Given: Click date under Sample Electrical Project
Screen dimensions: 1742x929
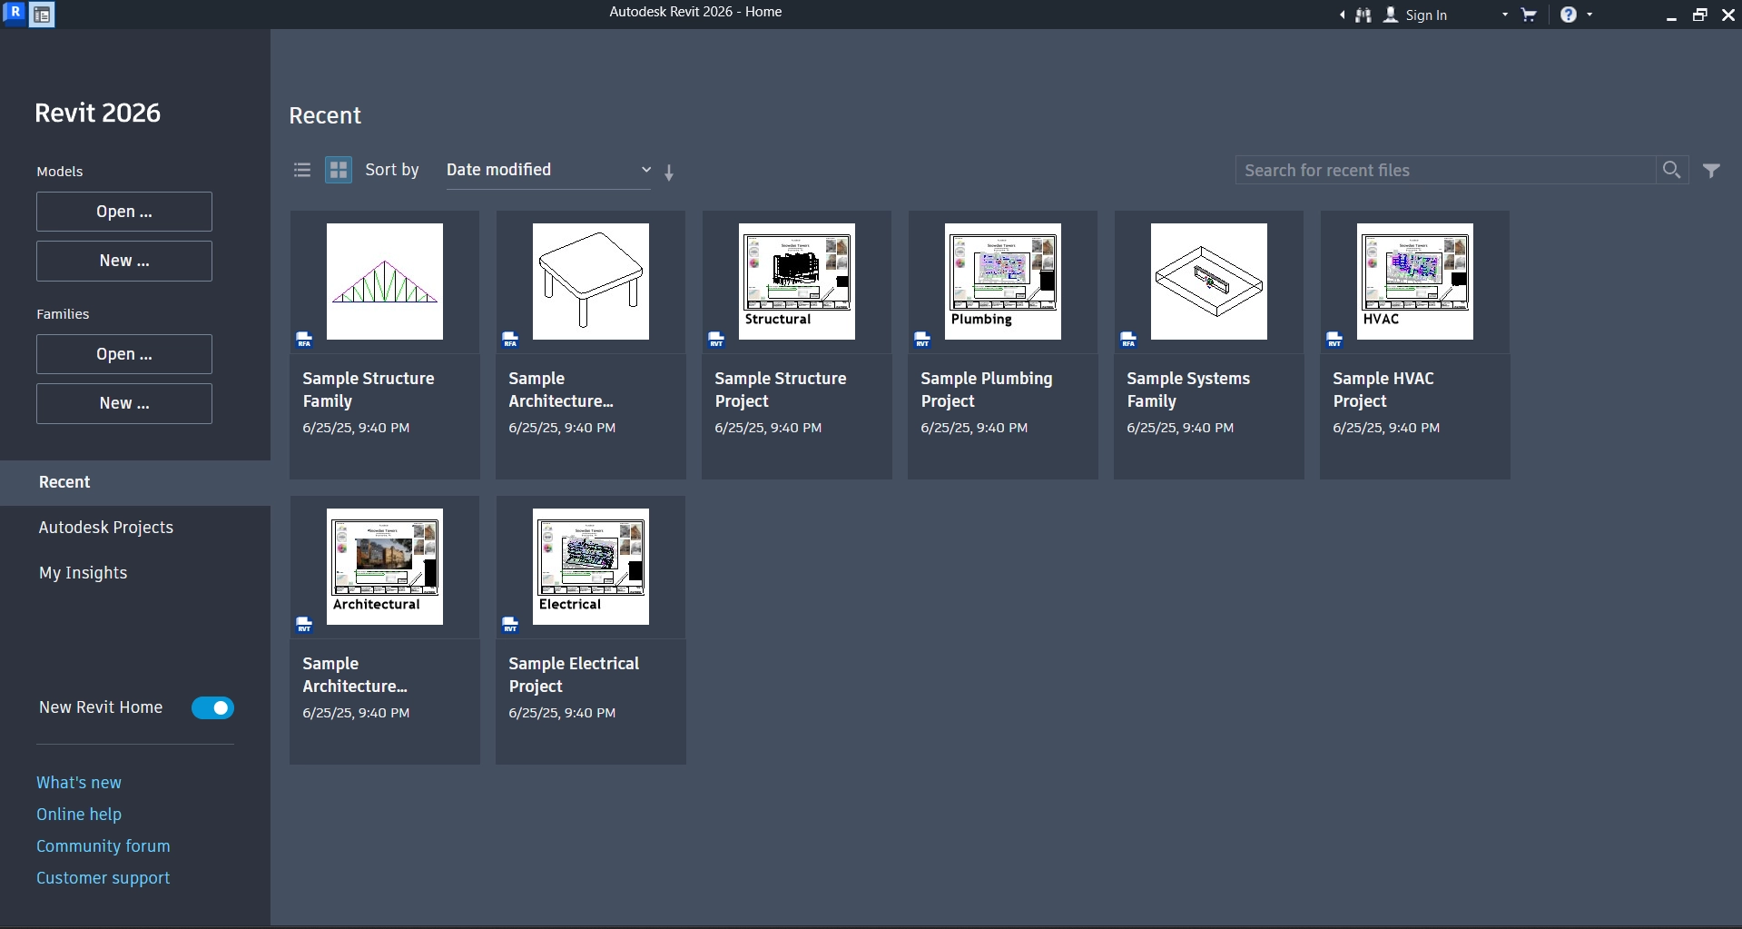Looking at the screenshot, I should pyautogui.click(x=562, y=713).
